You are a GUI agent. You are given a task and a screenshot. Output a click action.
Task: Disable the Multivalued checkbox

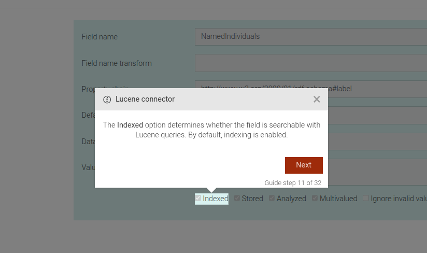(x=315, y=198)
